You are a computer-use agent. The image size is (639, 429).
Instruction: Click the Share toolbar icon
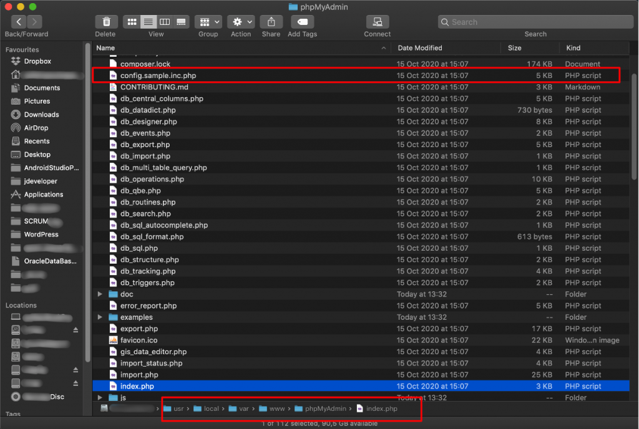271,22
